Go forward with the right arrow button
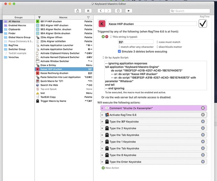The height and width of the screenshot is (181, 217). (x=108, y=11)
